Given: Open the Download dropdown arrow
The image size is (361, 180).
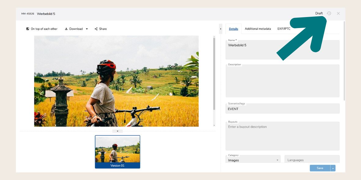Looking at the screenshot, I should pos(87,29).
